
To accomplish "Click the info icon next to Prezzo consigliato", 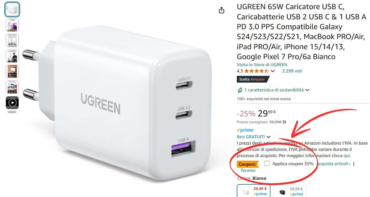I will (x=284, y=122).
